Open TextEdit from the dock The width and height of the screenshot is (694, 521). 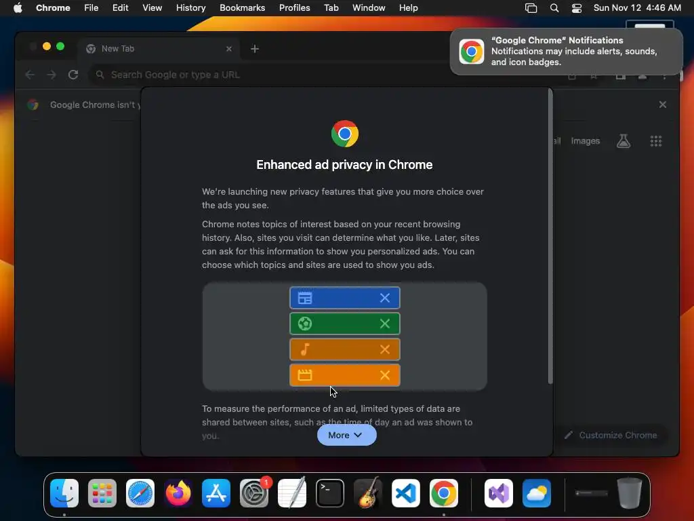[292, 493]
